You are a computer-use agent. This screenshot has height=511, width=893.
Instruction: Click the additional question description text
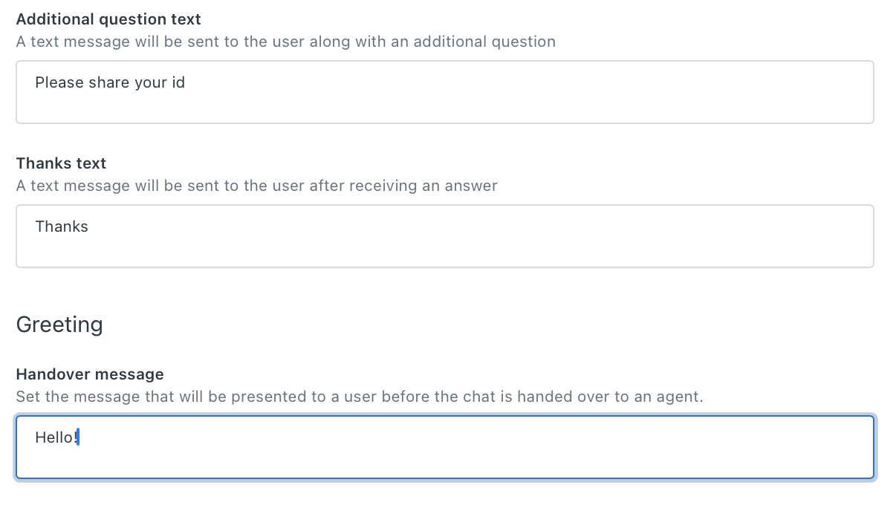click(x=285, y=42)
